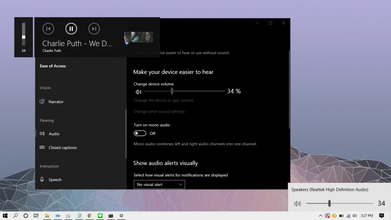
Task: Open the Windows Start menu
Action: 5,216
